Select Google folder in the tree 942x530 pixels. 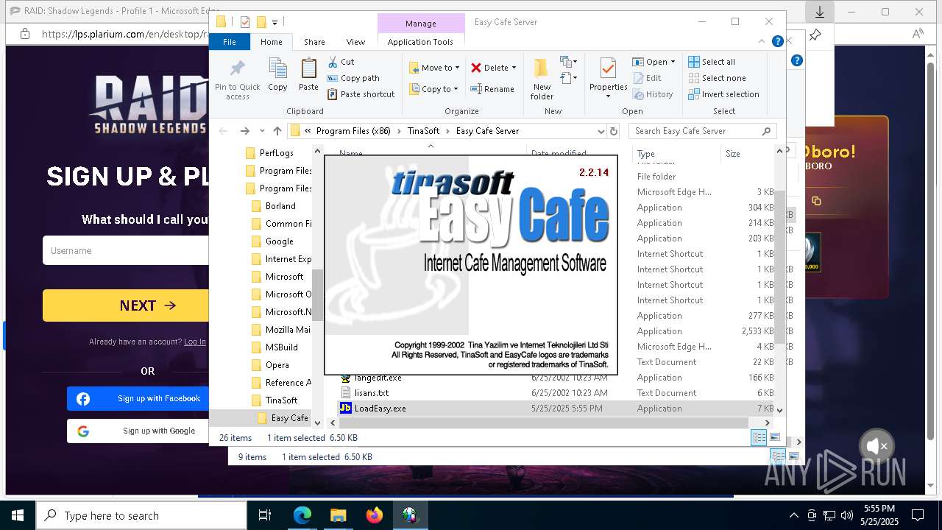click(279, 241)
